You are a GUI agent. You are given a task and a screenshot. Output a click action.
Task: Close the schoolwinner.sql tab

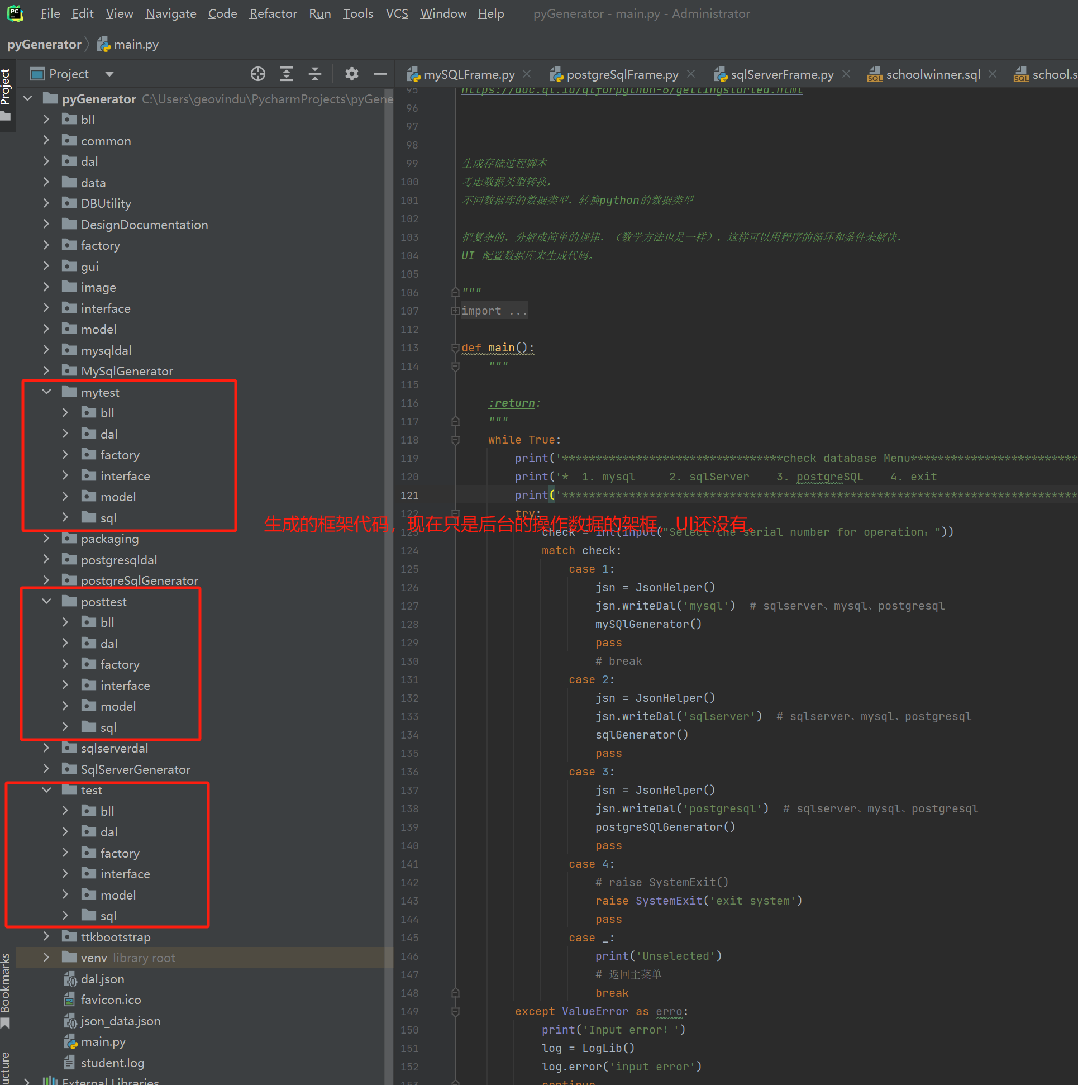click(x=992, y=74)
